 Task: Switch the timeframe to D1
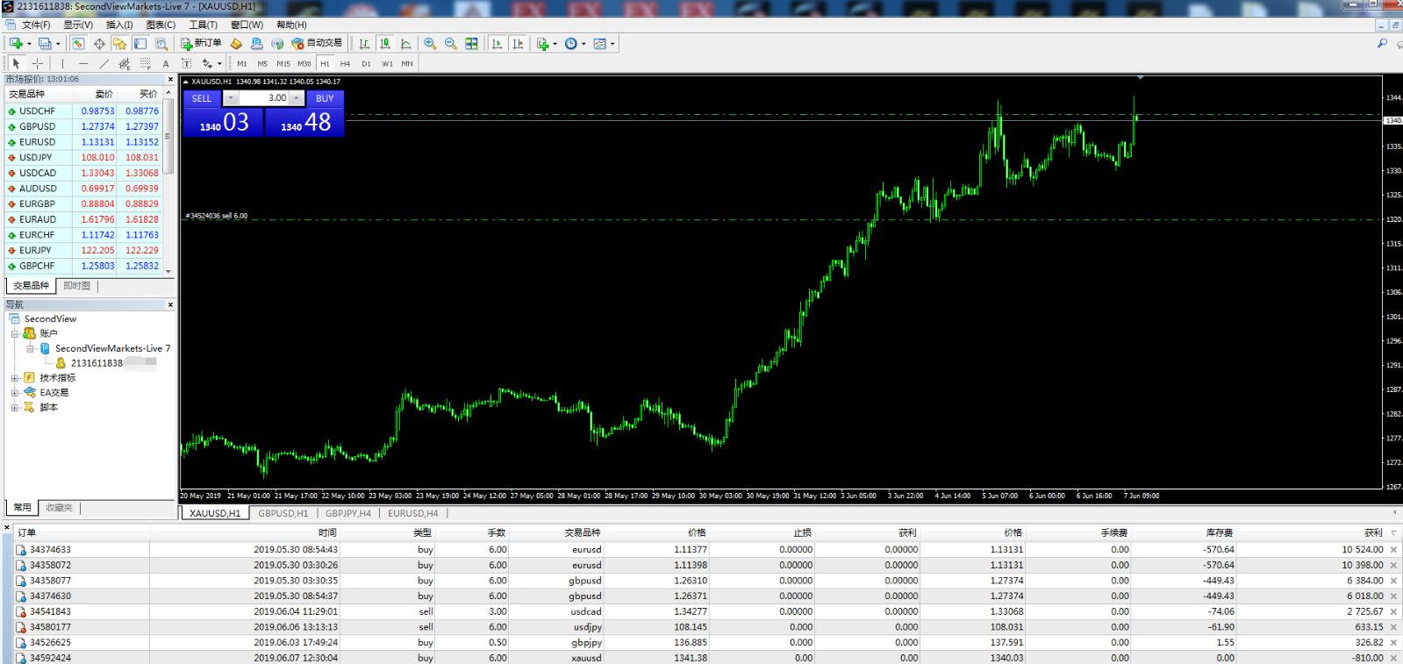[366, 63]
